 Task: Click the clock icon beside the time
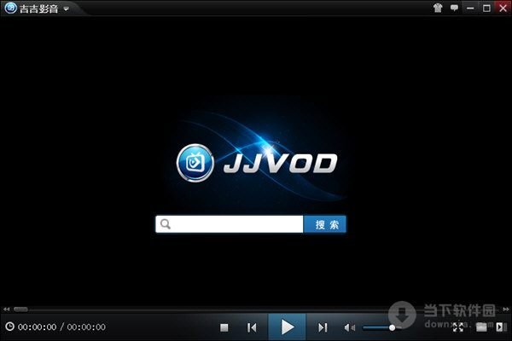pos(9,327)
